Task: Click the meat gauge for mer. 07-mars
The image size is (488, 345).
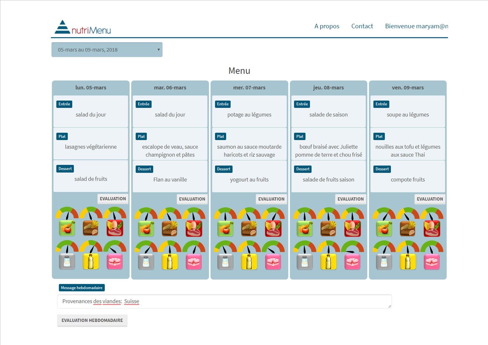Action: click(x=273, y=214)
